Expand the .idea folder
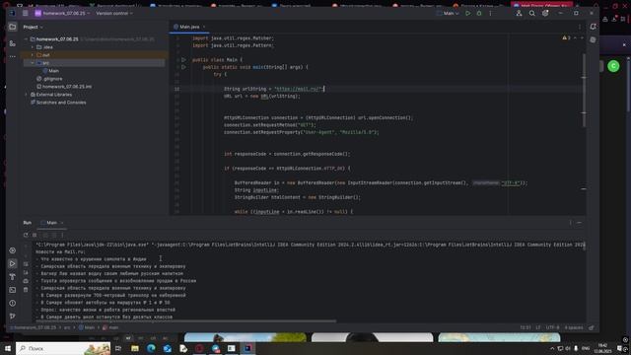 pos(33,47)
